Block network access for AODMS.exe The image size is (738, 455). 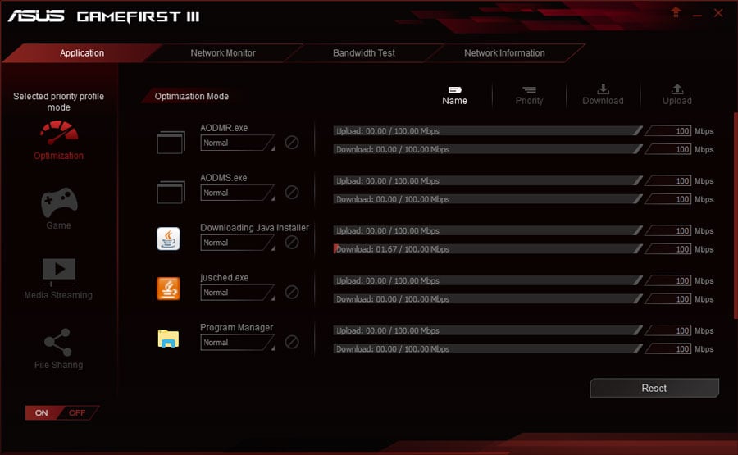click(292, 192)
